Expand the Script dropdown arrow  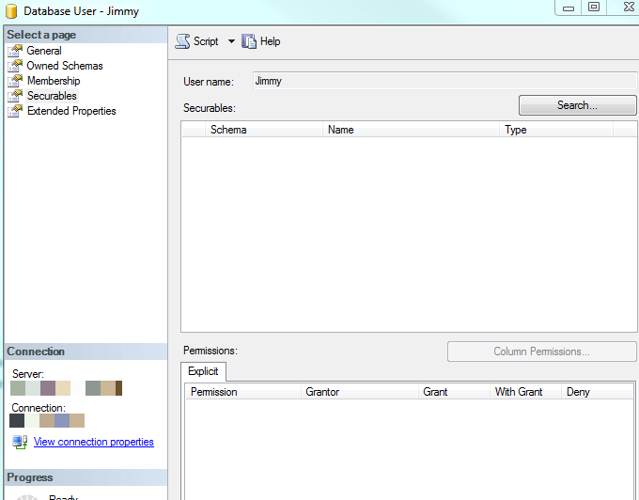coord(231,41)
